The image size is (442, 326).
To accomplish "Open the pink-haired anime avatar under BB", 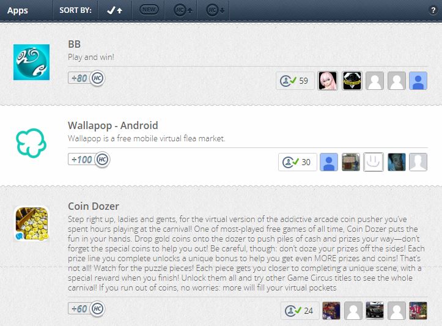I will [328, 81].
